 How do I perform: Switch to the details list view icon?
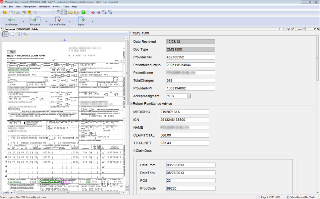coord(58,13)
